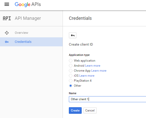Image resolution: width=146 pixels, height=118 pixels.
Task: Select the Web application radio button
Action: [x=71, y=61]
